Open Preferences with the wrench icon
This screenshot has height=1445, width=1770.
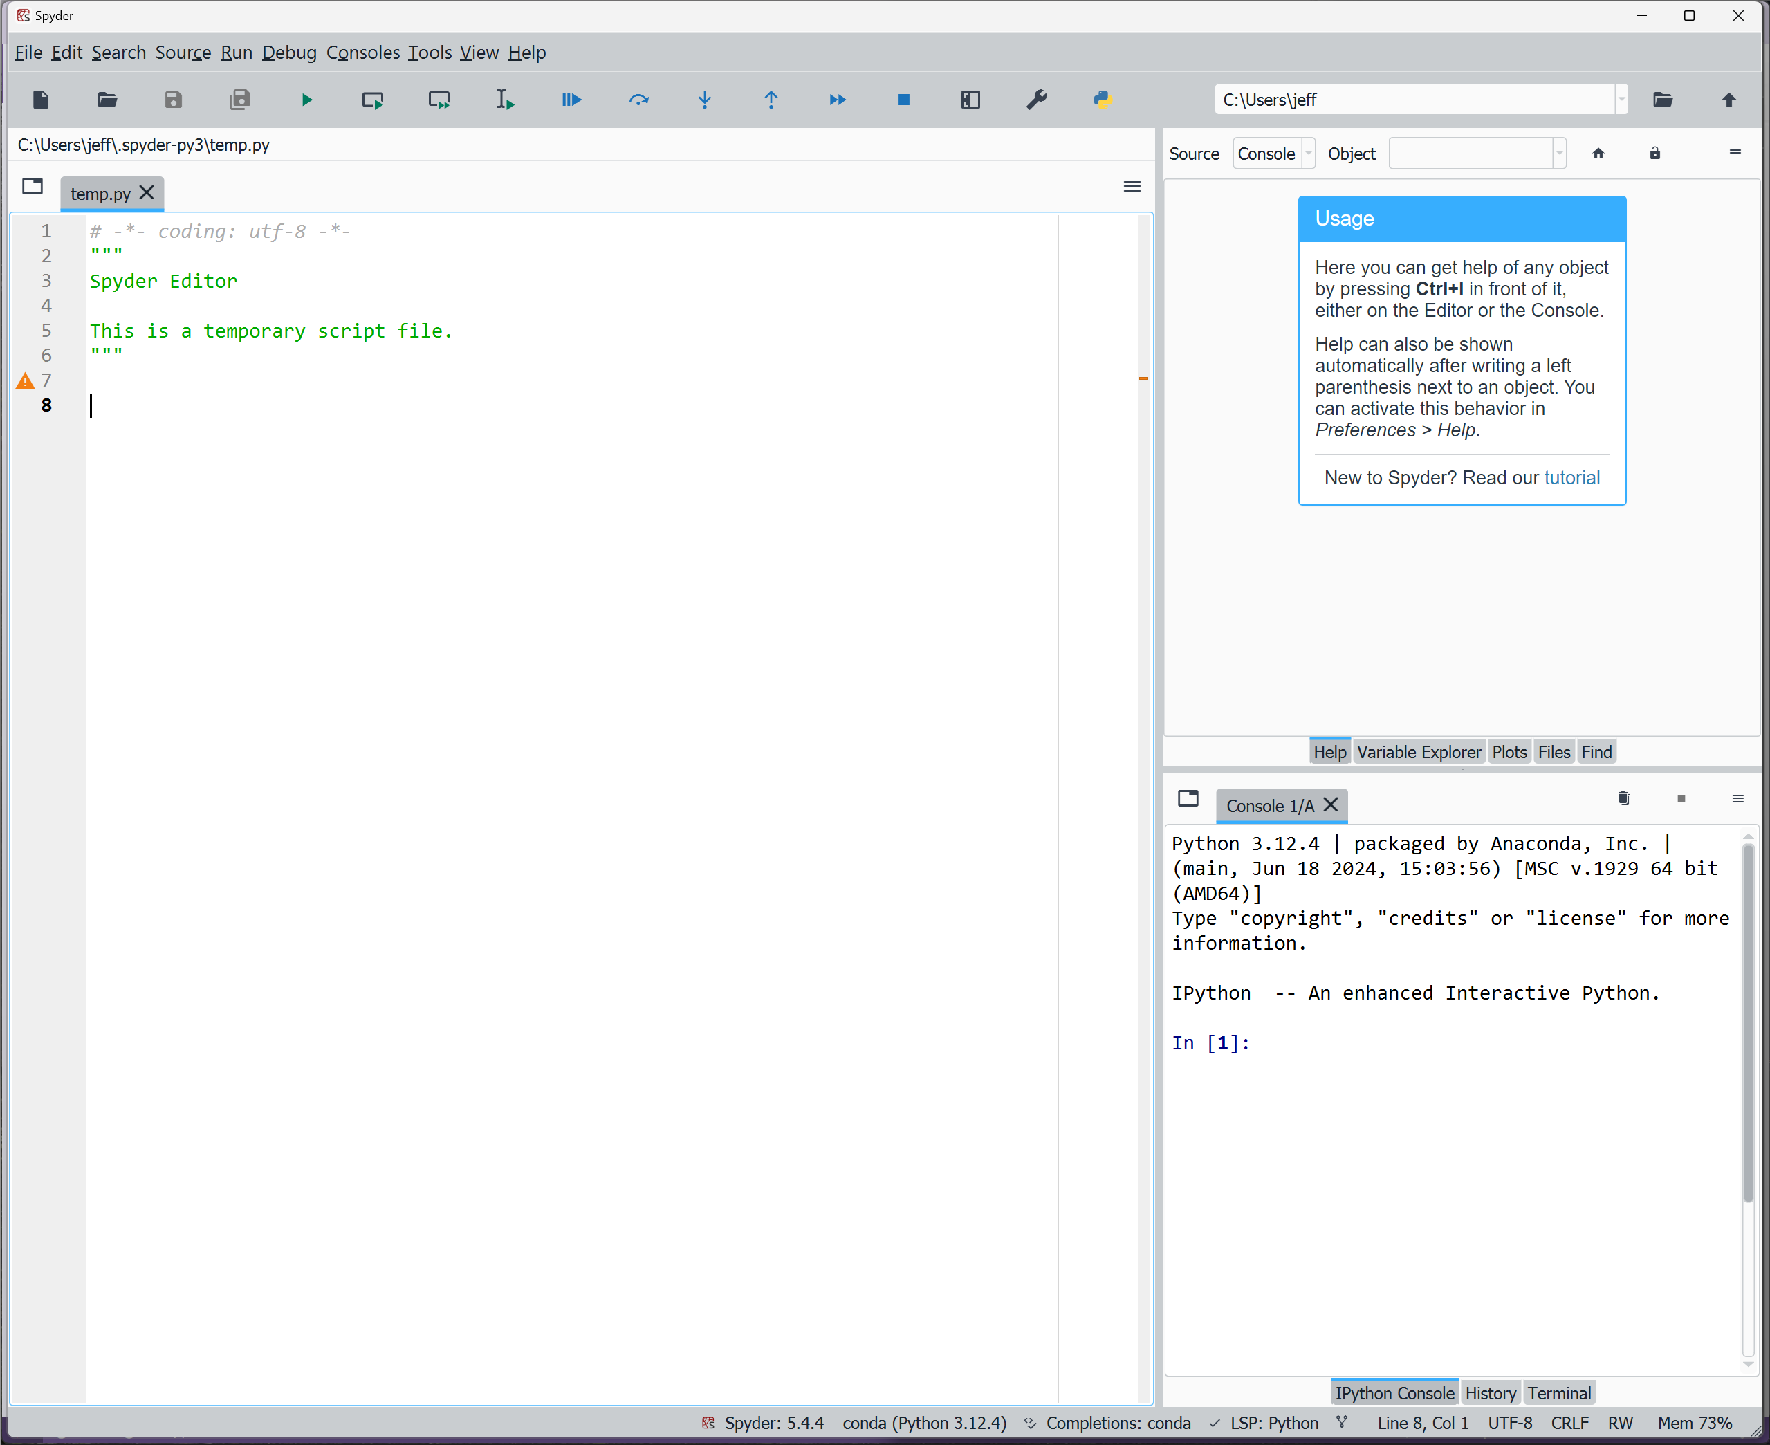click(x=1036, y=100)
